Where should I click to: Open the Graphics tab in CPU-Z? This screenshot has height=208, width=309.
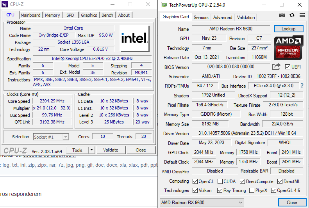click(89, 15)
